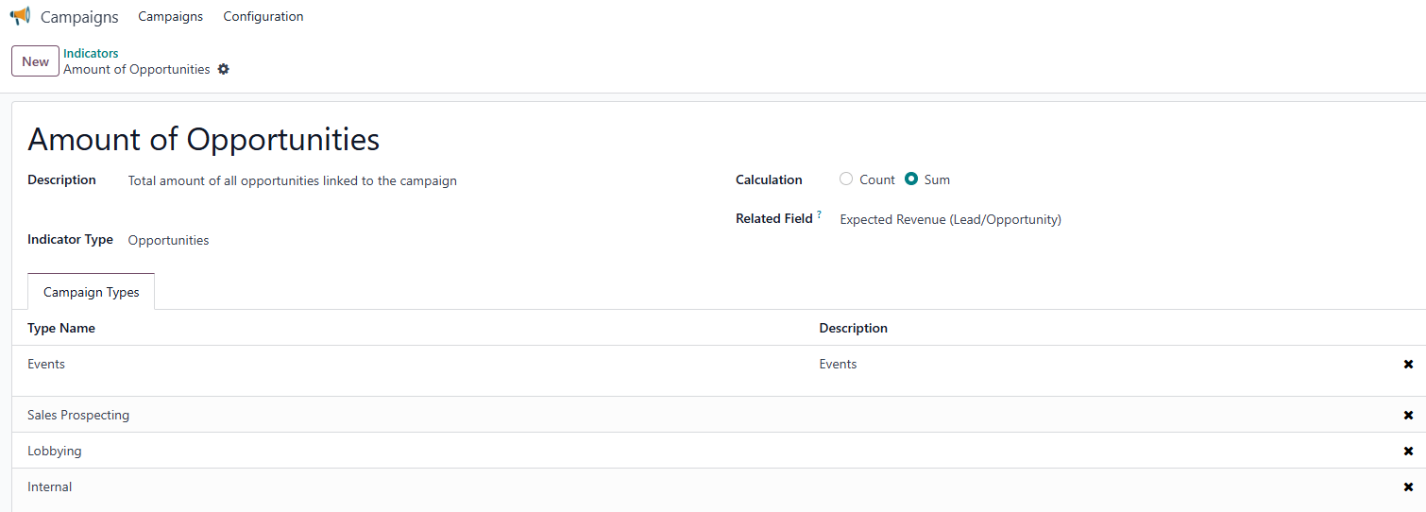Select the Count calculation option
Viewport: 1426px width, 512px height.
pyautogui.click(x=846, y=179)
